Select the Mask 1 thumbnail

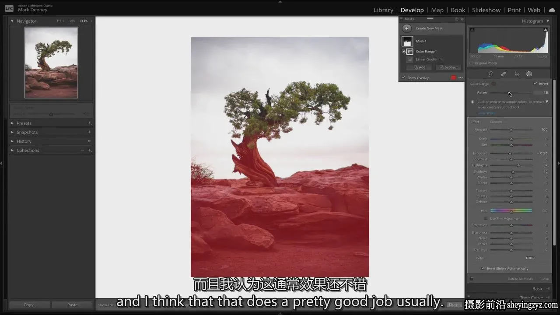(x=407, y=41)
